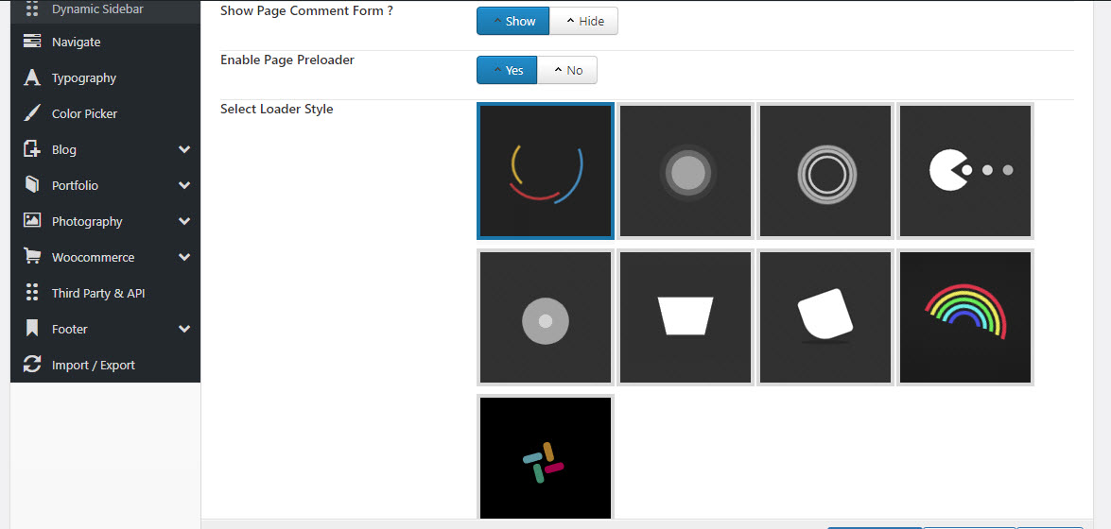Click the Typography letter A icon
Screen dimensions: 1111x529
click(32, 77)
